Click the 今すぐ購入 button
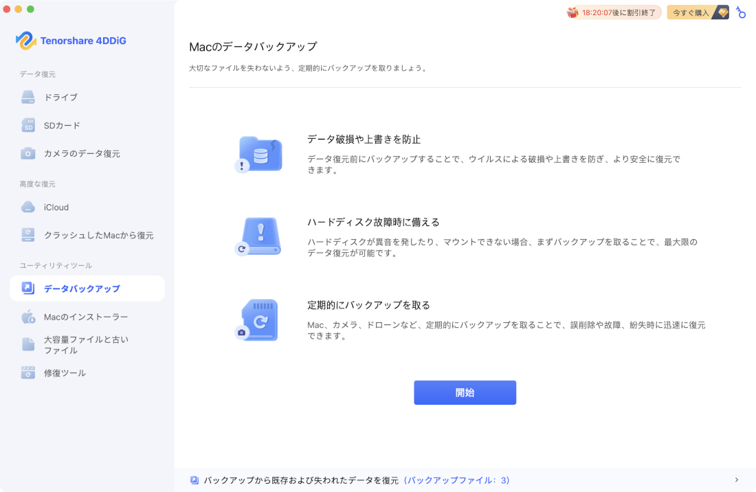The image size is (756, 492). [698, 12]
